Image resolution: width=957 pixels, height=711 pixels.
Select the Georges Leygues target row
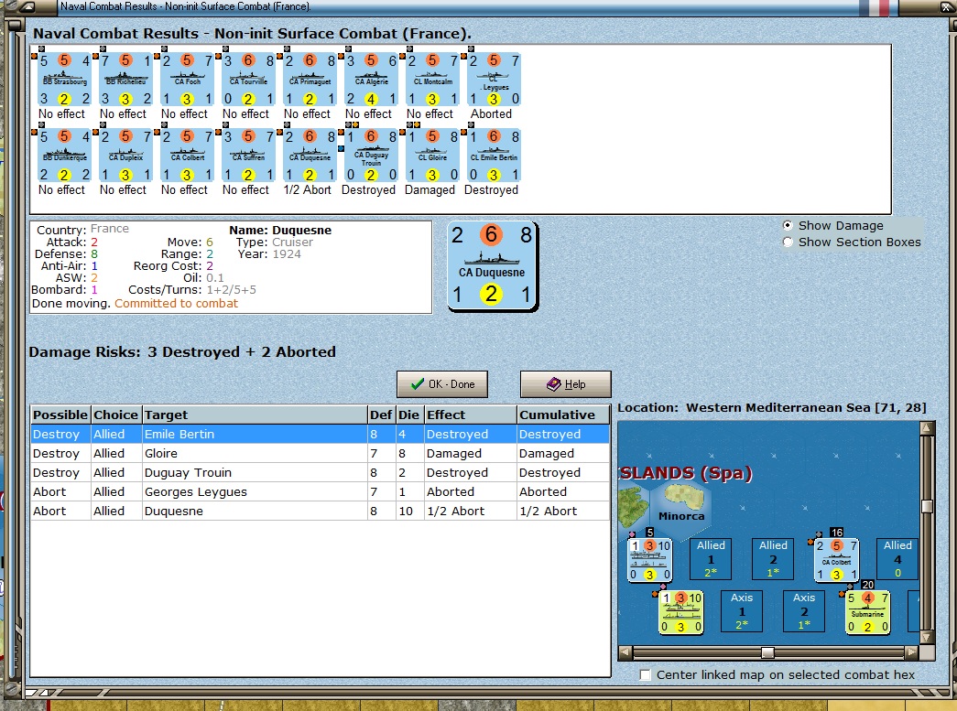coord(320,492)
